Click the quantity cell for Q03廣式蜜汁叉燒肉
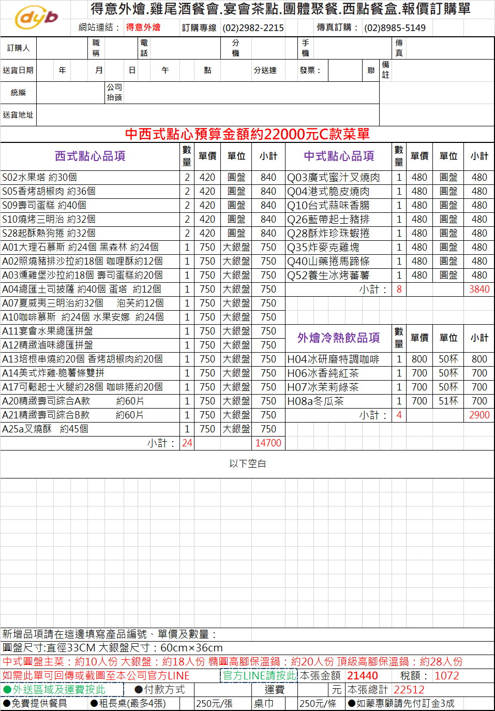 [x=399, y=178]
